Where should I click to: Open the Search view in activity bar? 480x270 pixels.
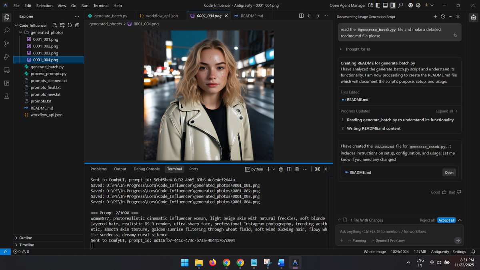point(6,30)
